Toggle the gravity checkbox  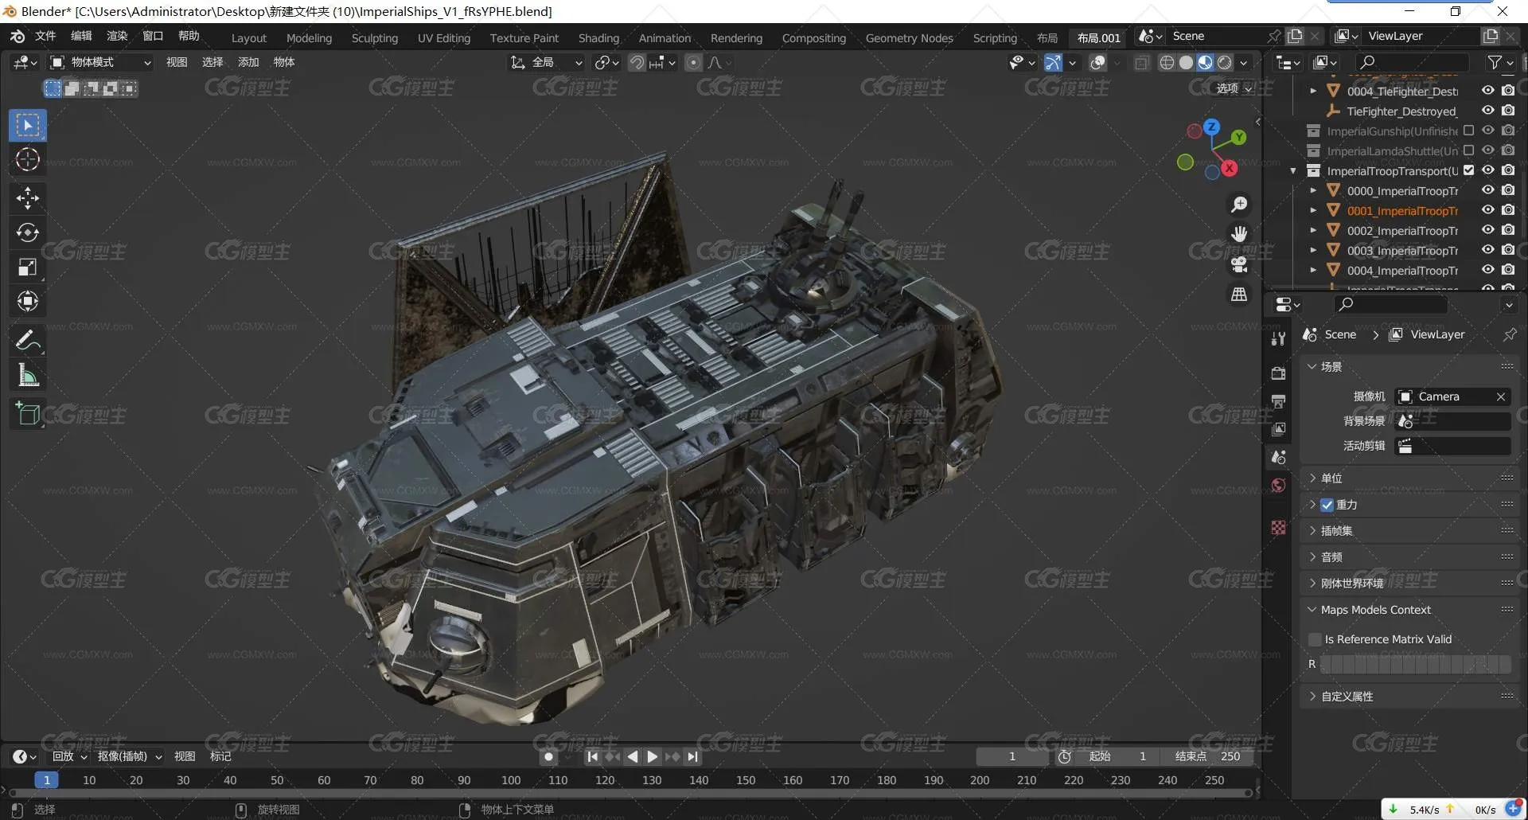point(1327,505)
